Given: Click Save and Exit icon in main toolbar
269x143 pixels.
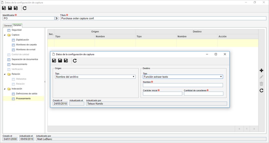Looking at the screenshot, I should point(16,8).
